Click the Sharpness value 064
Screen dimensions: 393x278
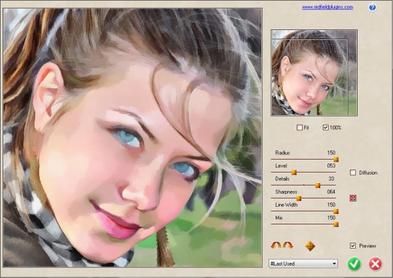pos(331,192)
